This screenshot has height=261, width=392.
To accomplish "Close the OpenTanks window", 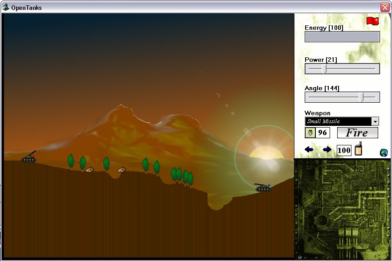I will [x=385, y=7].
